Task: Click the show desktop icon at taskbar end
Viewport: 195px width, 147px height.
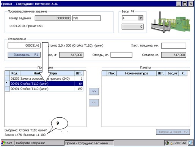Action: tap(190, 143)
